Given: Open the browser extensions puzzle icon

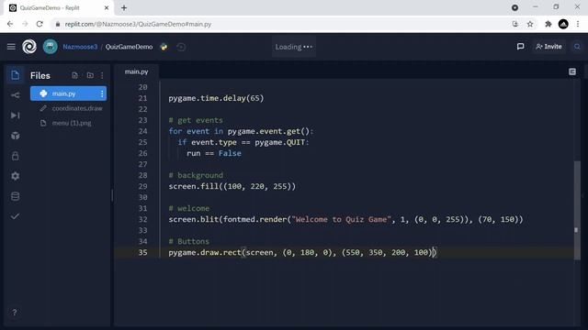Looking at the screenshot, I should coord(548,24).
